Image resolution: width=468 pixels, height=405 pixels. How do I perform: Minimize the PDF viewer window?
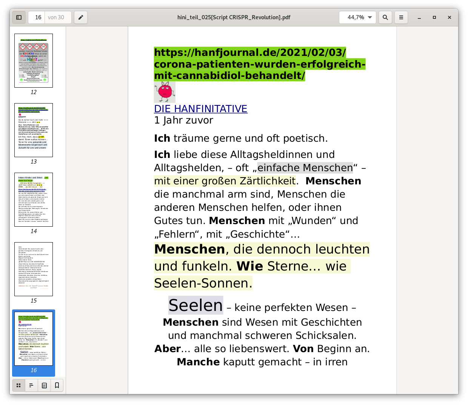tap(419, 17)
